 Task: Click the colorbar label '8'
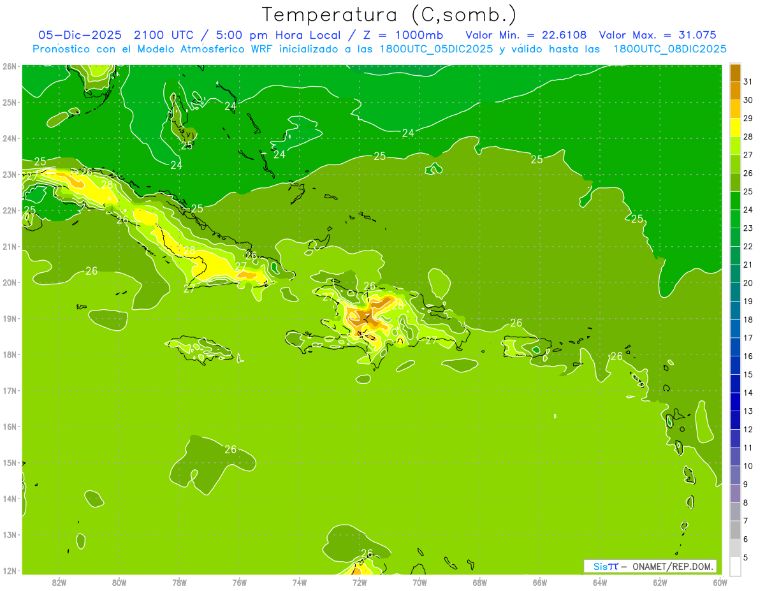click(746, 502)
